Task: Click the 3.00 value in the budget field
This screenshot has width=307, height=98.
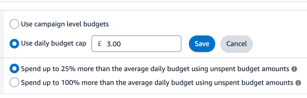Action: (114, 44)
